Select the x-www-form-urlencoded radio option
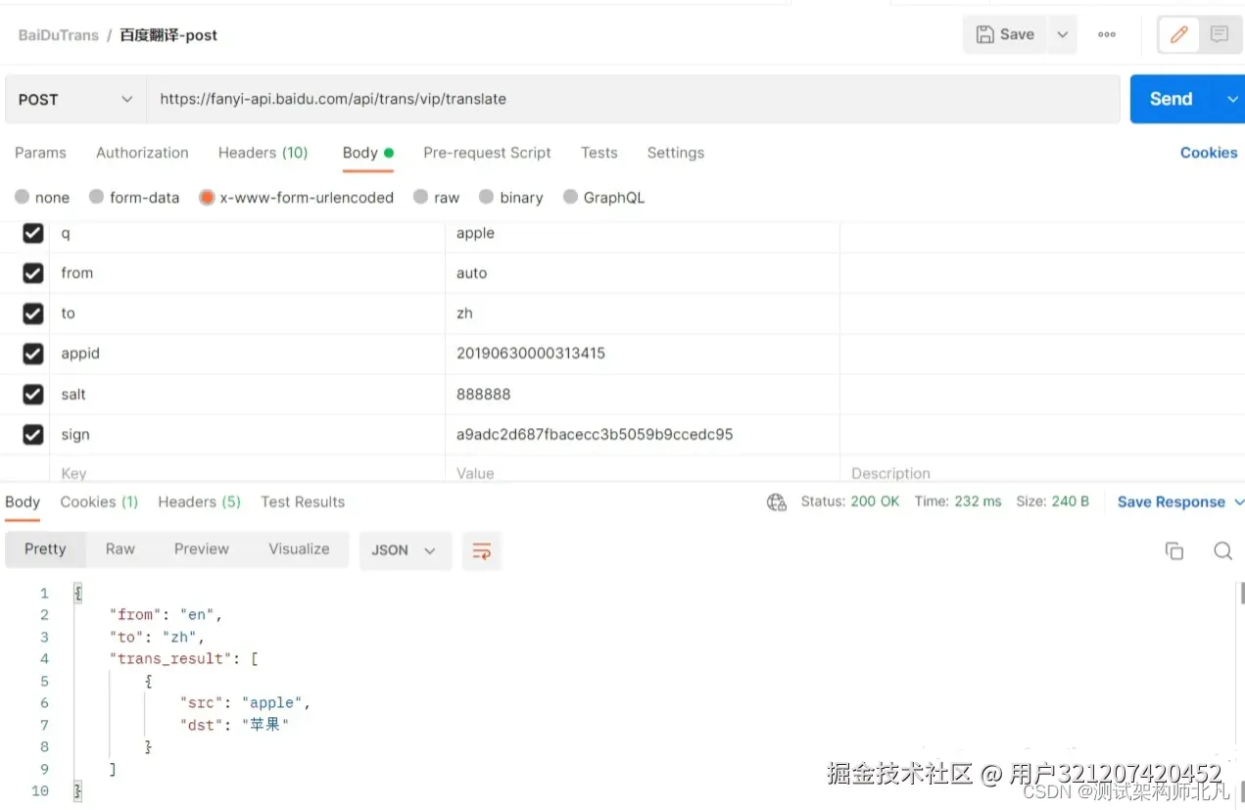1245x810 pixels. click(x=207, y=197)
